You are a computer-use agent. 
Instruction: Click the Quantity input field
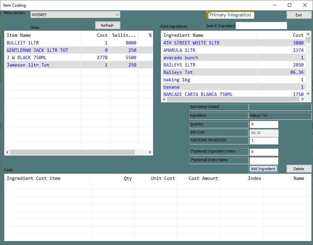point(264,124)
